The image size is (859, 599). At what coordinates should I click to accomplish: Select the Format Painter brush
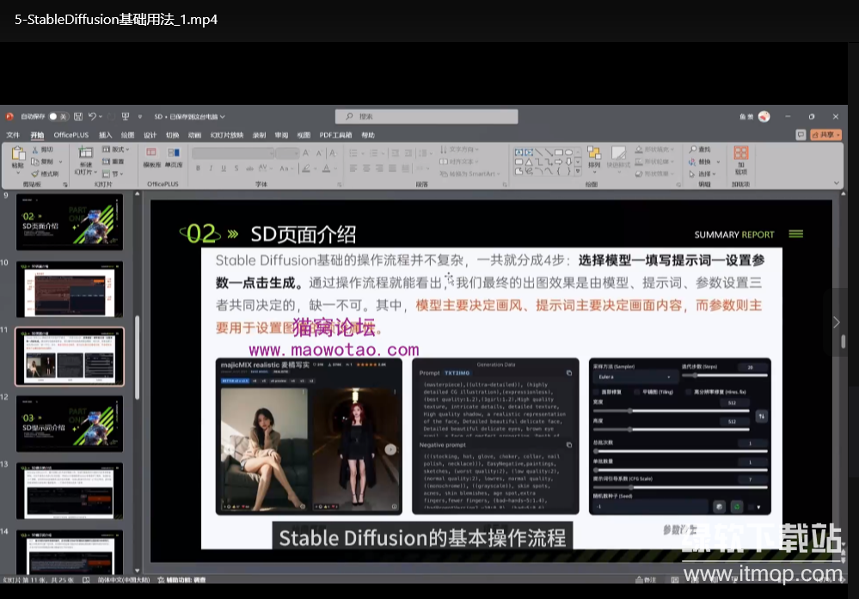click(x=35, y=174)
